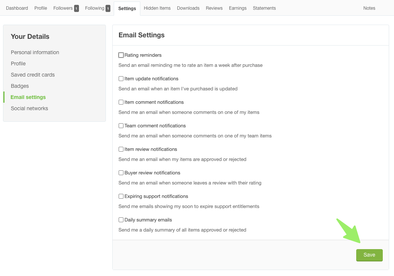Viewport: 394px width, 276px height.
Task: Save the email settings
Action: pyautogui.click(x=369, y=255)
